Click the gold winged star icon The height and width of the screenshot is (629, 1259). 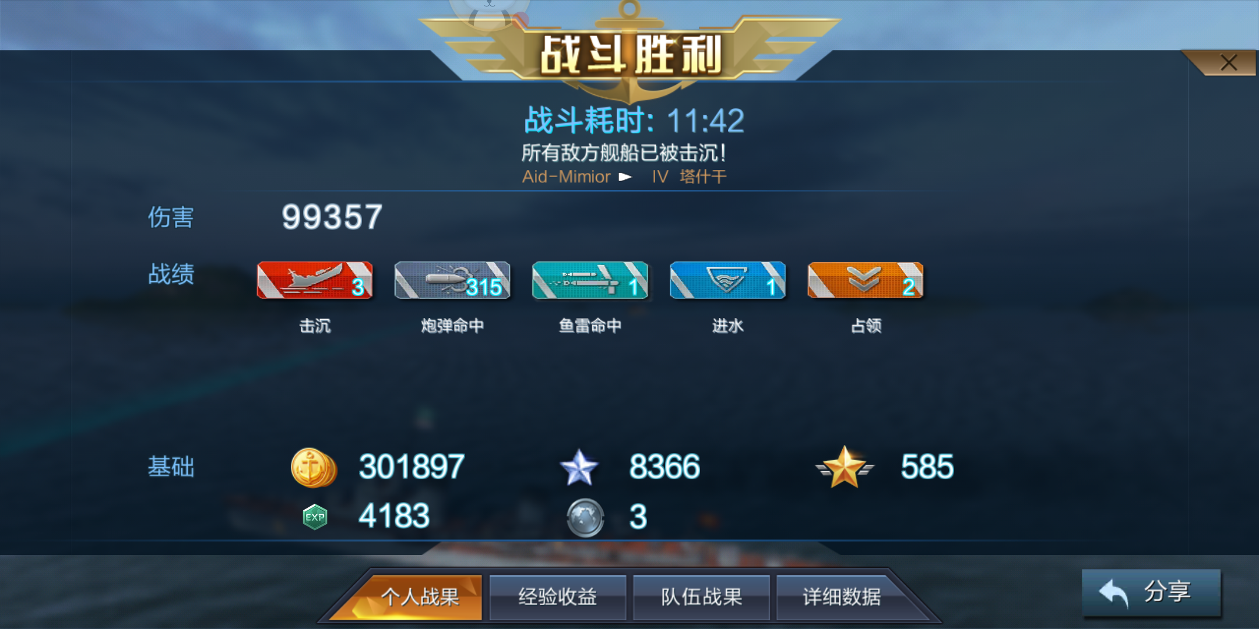(845, 467)
